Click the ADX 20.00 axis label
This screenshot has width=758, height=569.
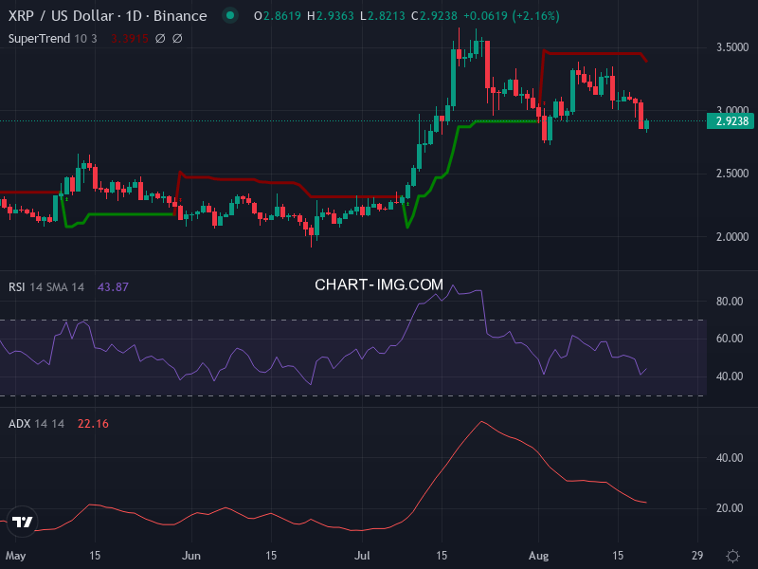pyautogui.click(x=730, y=508)
